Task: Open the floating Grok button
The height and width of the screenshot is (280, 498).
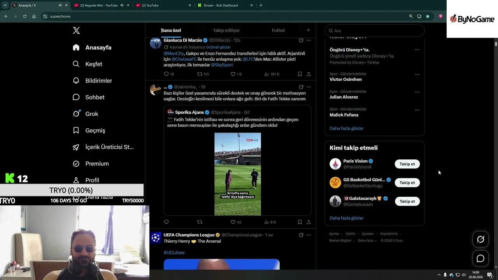Action: click(x=480, y=240)
